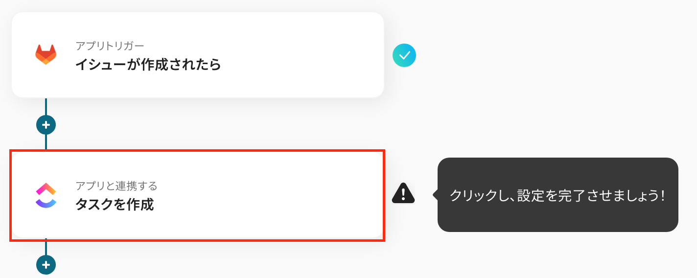Viewport: 697px width, 278px height.
Task: Click the tooltip's left pointer arrow
Action: 435,195
